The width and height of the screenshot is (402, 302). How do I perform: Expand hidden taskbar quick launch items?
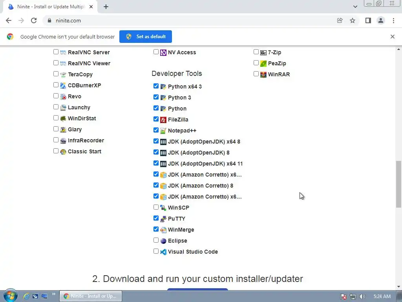[53, 294]
